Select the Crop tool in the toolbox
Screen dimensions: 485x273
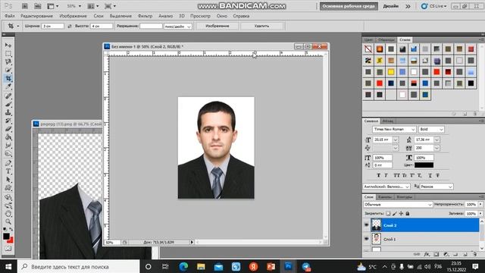click(8, 78)
